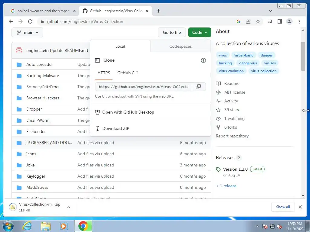Open the Banking-Malware folder
The image size is (310, 232).
click(x=42, y=76)
